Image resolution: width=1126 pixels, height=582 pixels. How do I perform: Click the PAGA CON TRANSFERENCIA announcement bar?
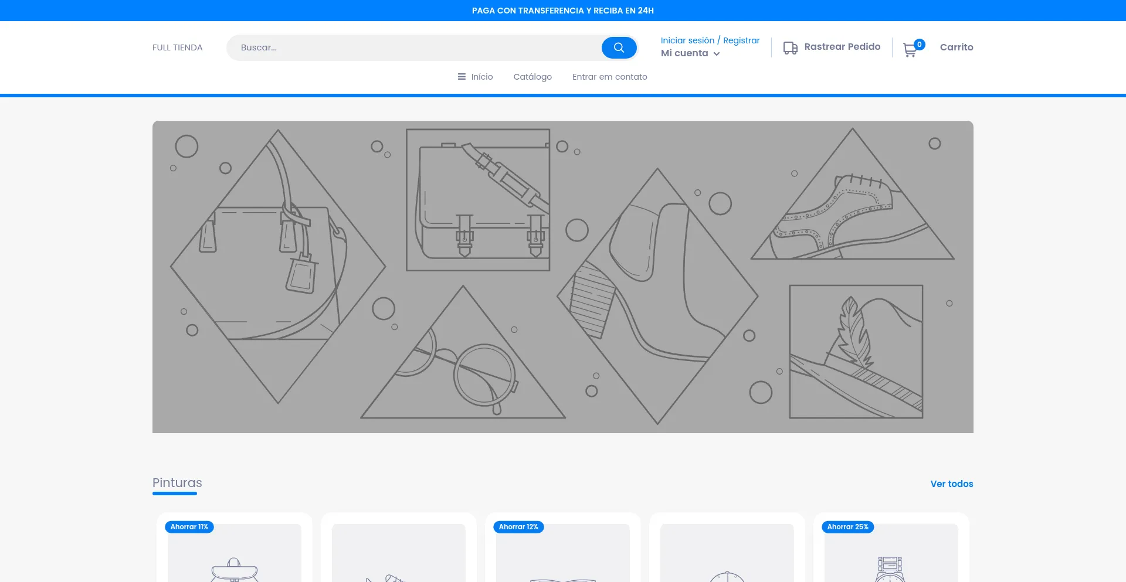click(x=563, y=11)
